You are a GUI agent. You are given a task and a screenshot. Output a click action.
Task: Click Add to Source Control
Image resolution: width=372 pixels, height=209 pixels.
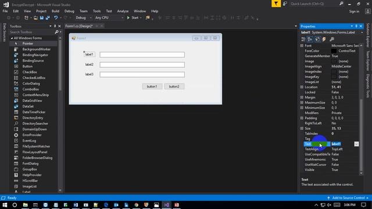(x=348, y=198)
